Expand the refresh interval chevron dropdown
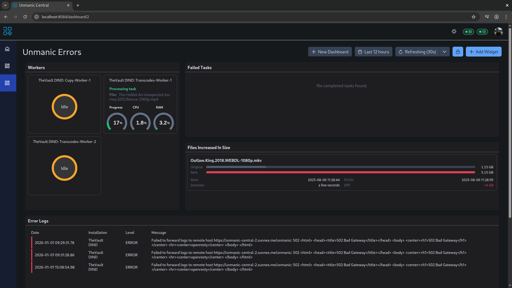512x288 pixels. [444, 51]
